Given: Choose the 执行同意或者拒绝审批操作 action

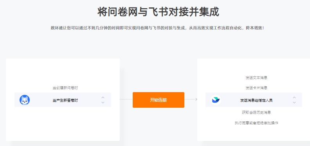Looking at the screenshot, I should [256, 123].
